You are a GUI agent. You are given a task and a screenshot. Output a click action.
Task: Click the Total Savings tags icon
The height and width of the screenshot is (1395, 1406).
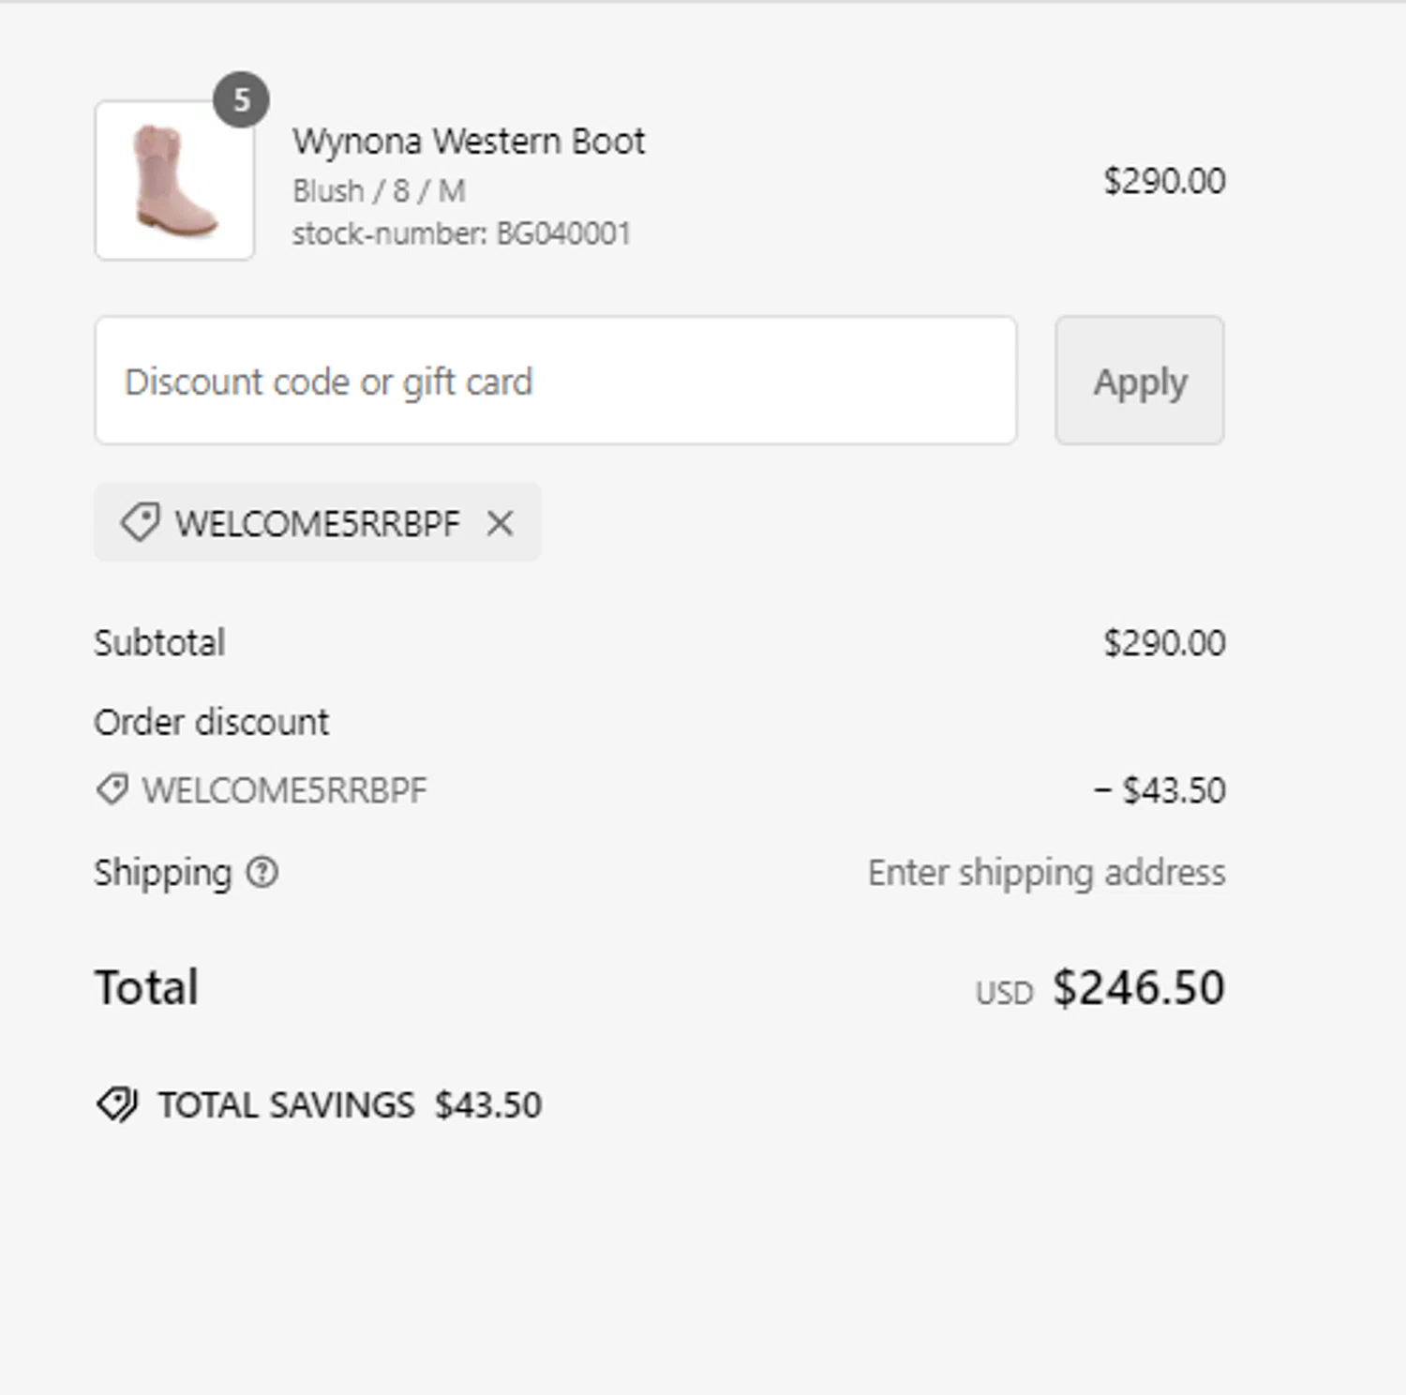(x=117, y=1104)
